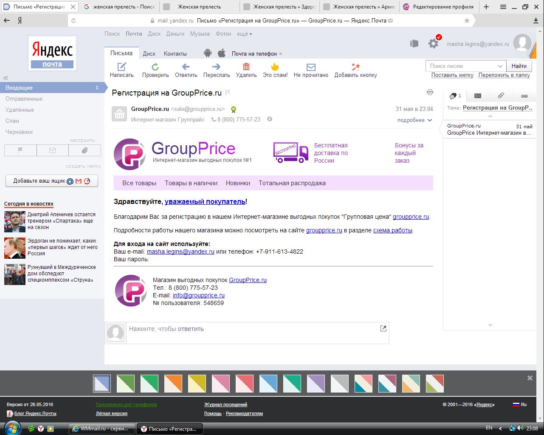
Task: Expand message details with подробнее
Action: click(x=414, y=120)
